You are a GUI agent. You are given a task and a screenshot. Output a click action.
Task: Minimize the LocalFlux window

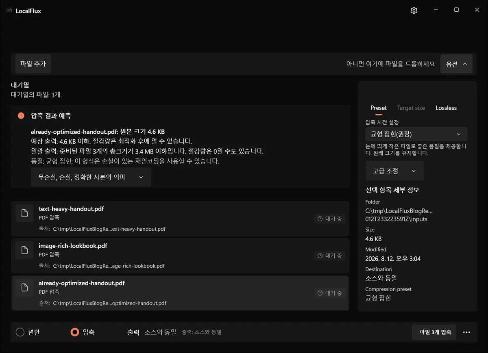coord(436,10)
